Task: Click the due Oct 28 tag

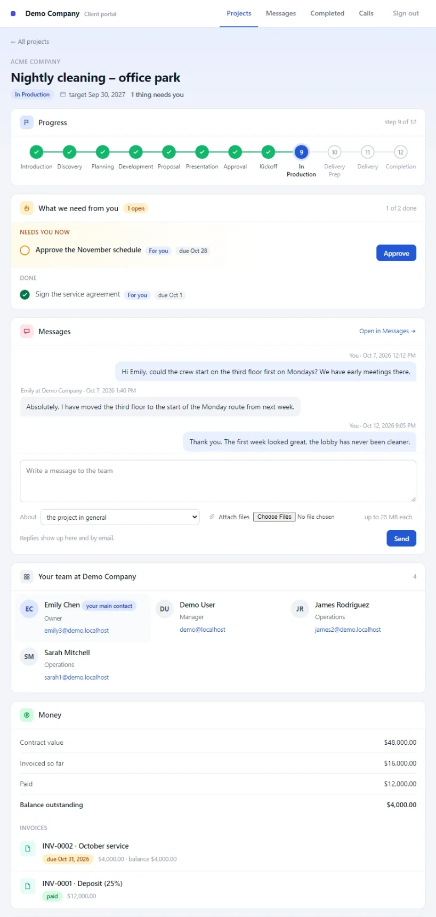Action: pyautogui.click(x=193, y=251)
